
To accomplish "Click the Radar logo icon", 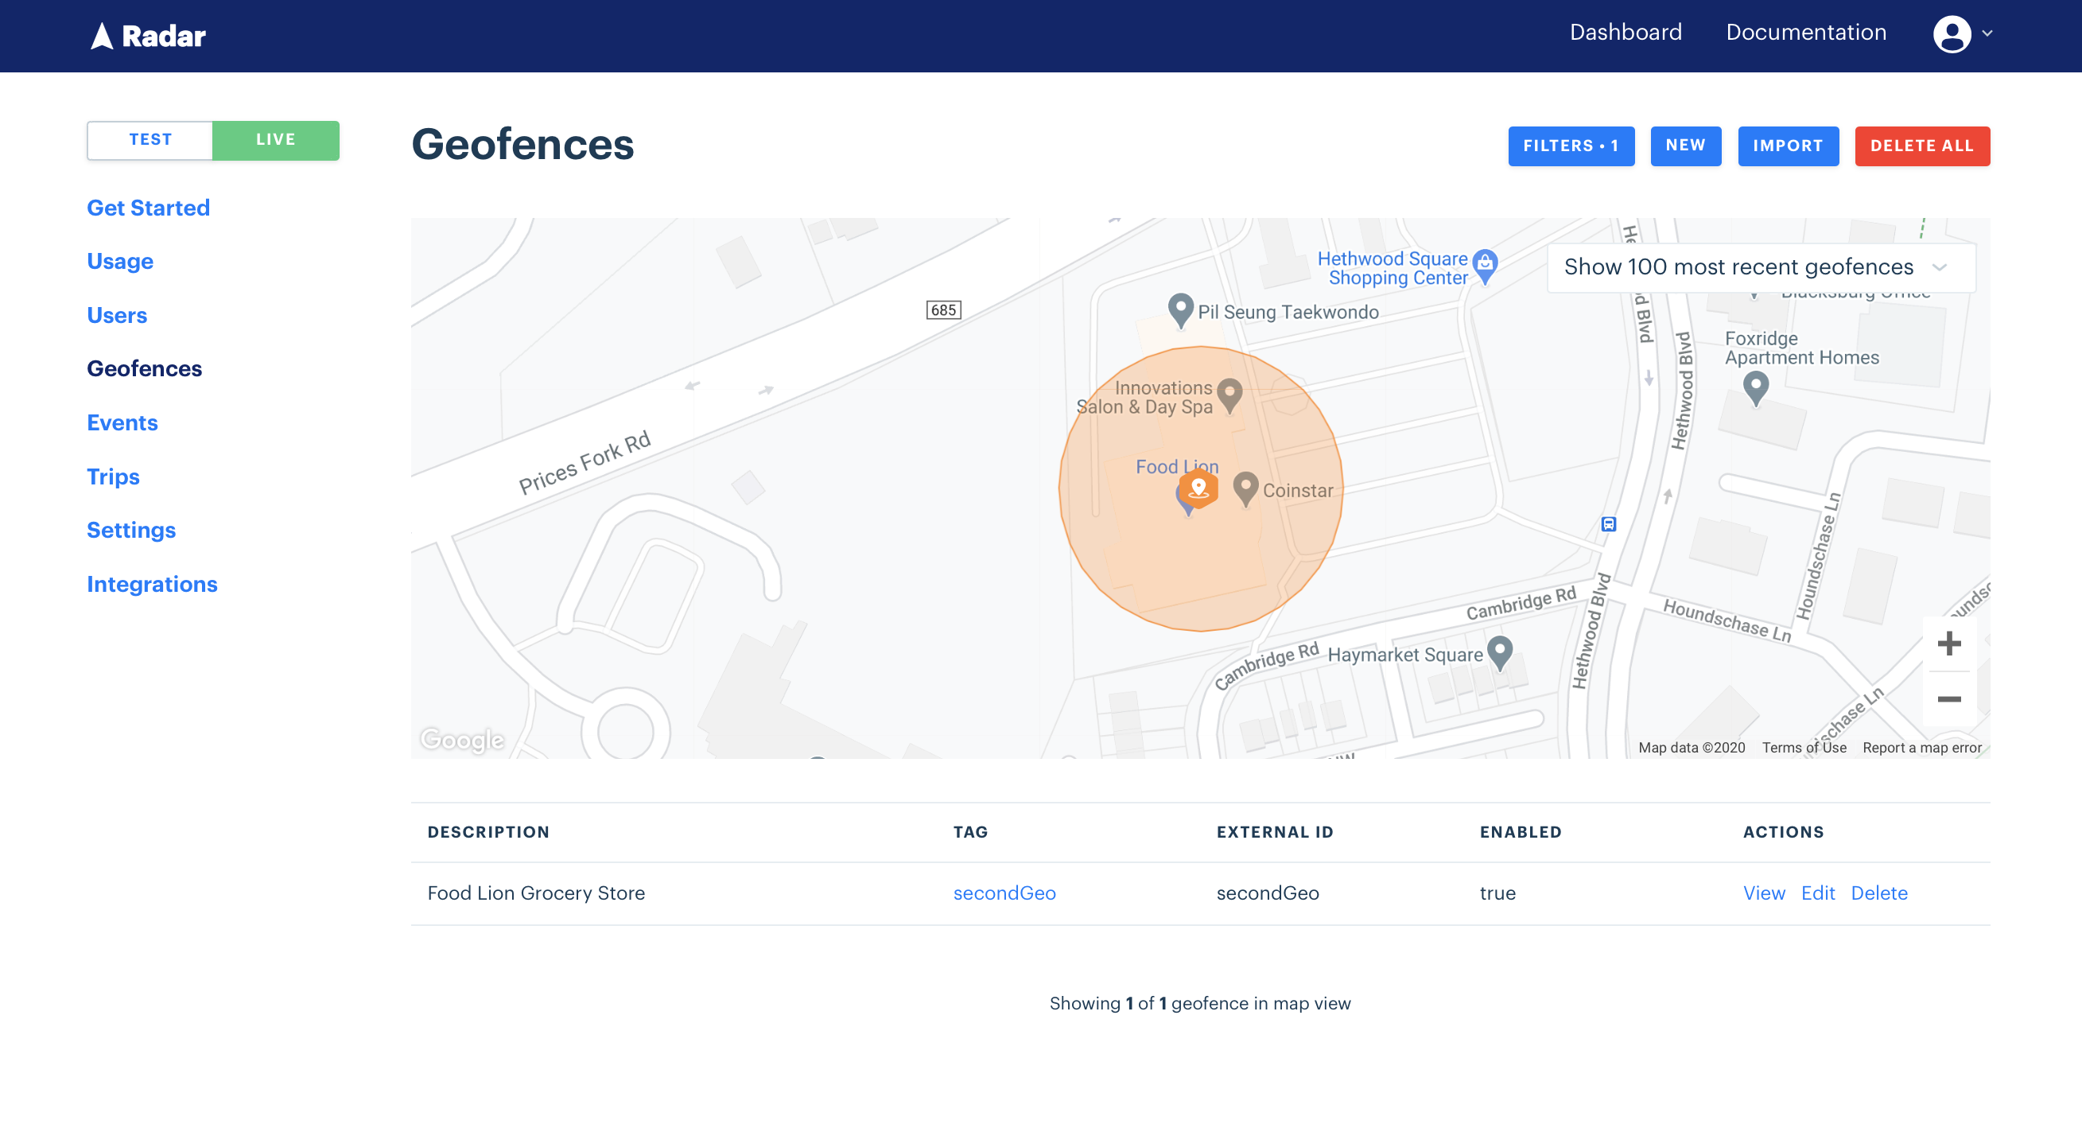I will [x=102, y=36].
